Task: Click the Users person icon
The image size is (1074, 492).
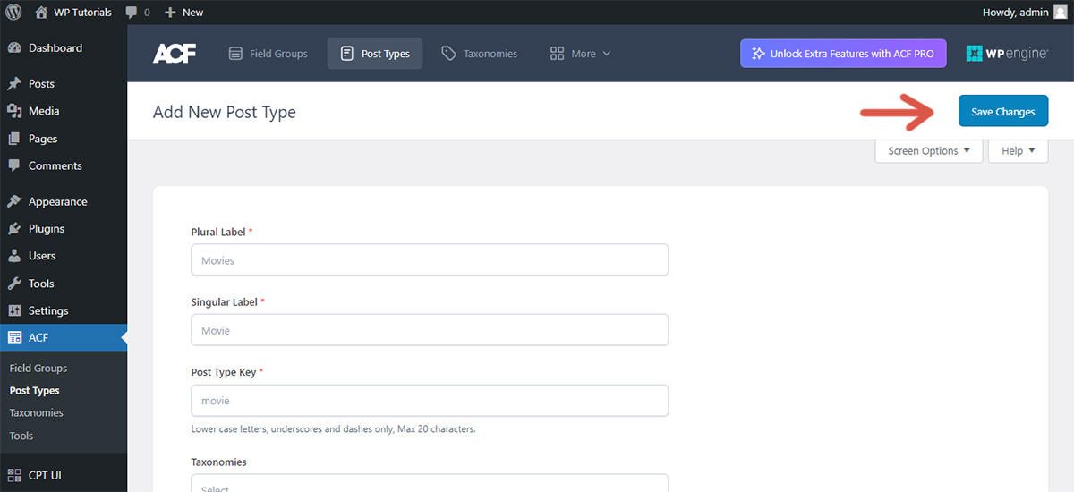Action: (x=14, y=256)
